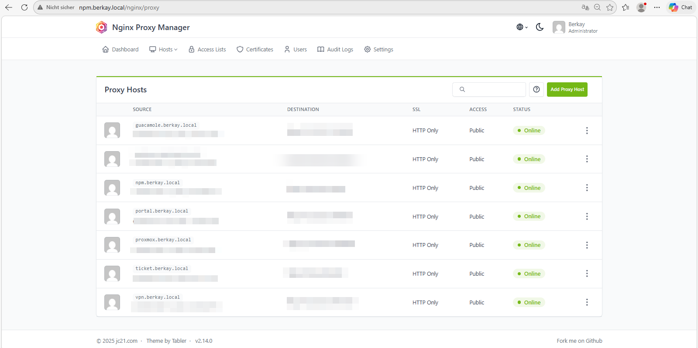
Task: Open three-dot menu for guacamole.berkay.local
Action: [x=587, y=131]
